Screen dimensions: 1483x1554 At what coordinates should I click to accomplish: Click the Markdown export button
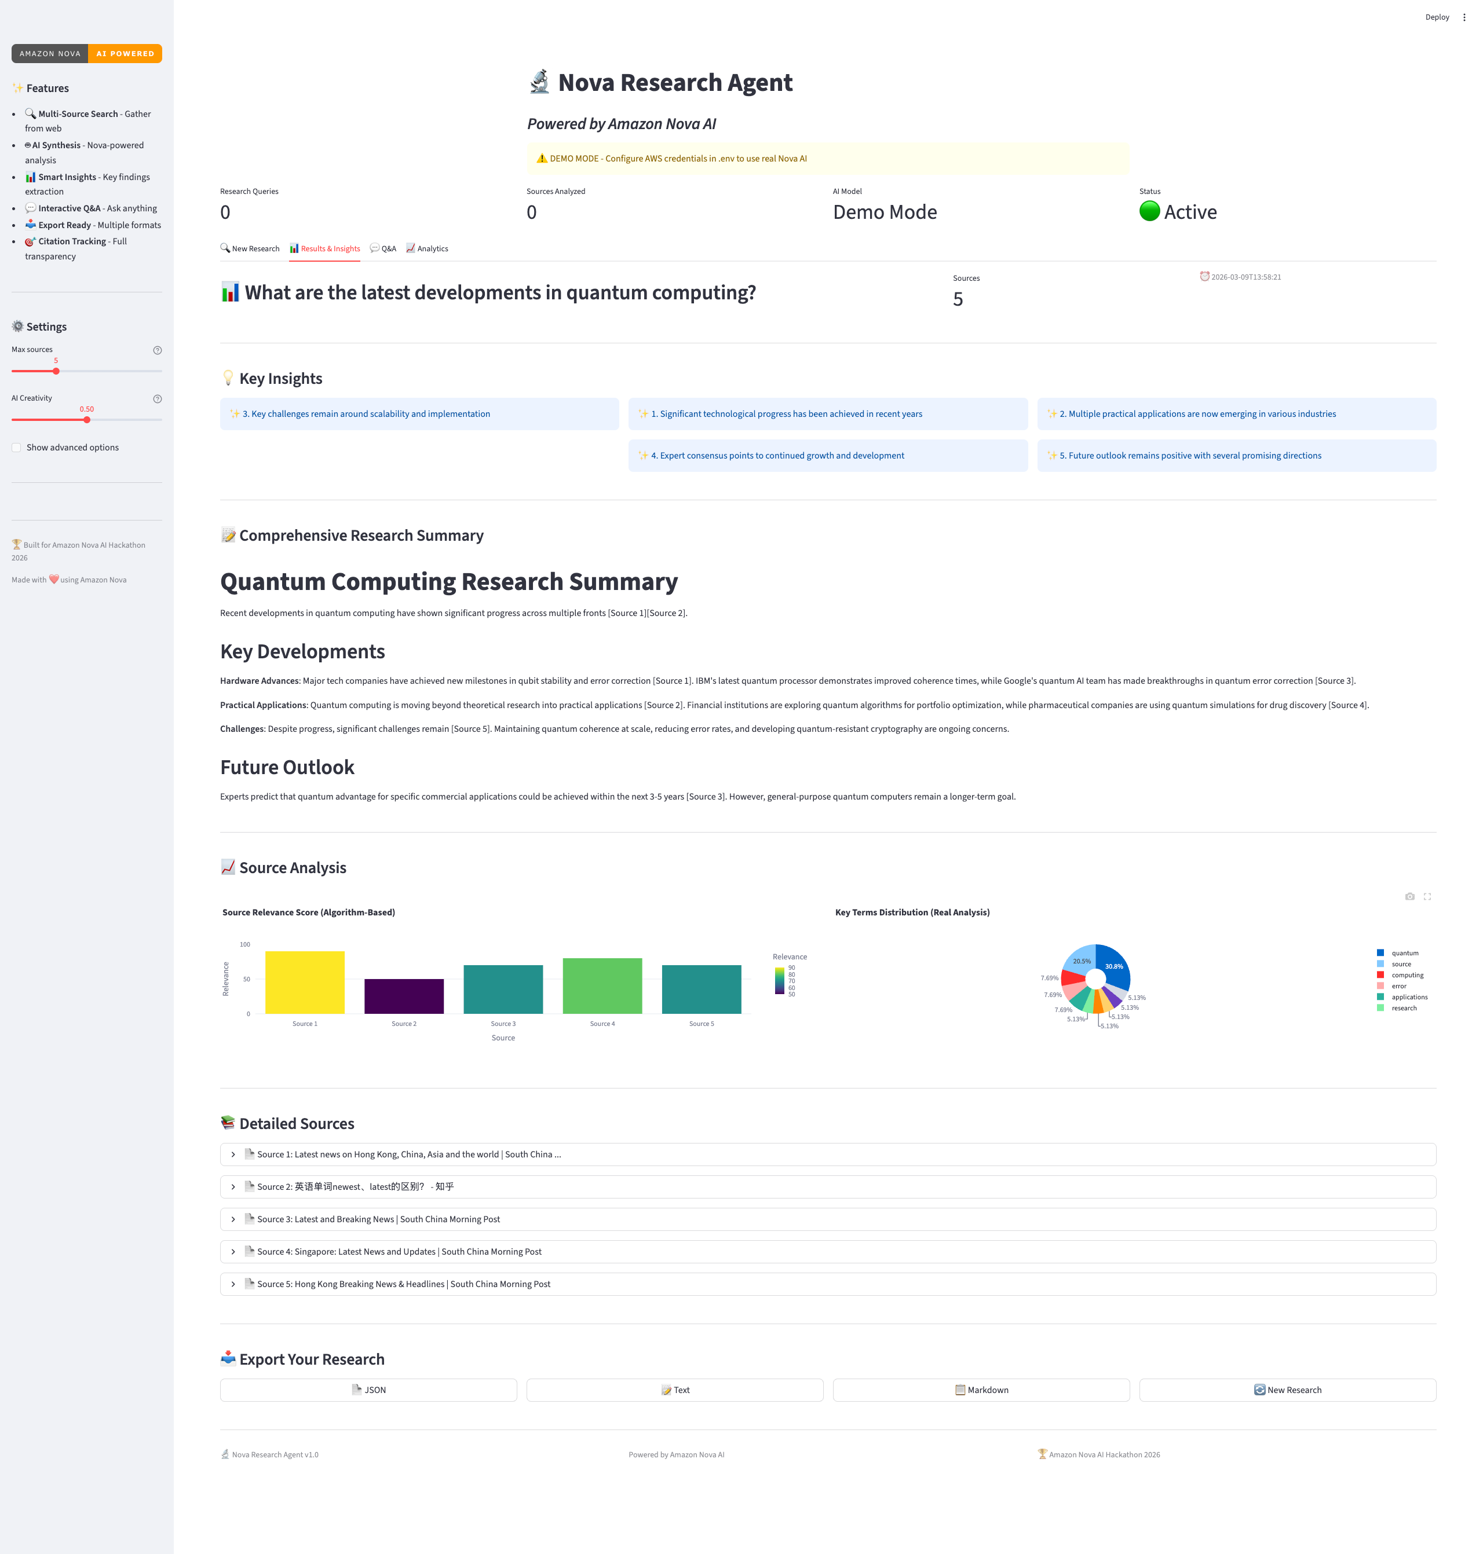(x=981, y=1390)
